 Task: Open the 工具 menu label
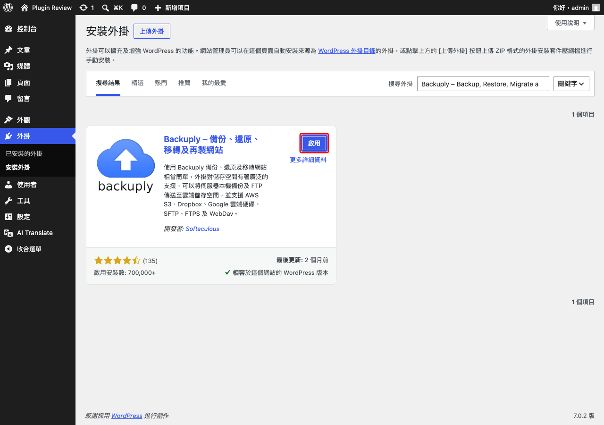point(24,201)
